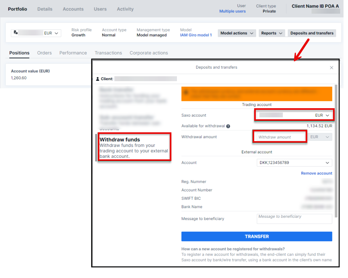The height and width of the screenshot is (278, 348).
Task: Open the Performance tab
Action: tap(73, 53)
